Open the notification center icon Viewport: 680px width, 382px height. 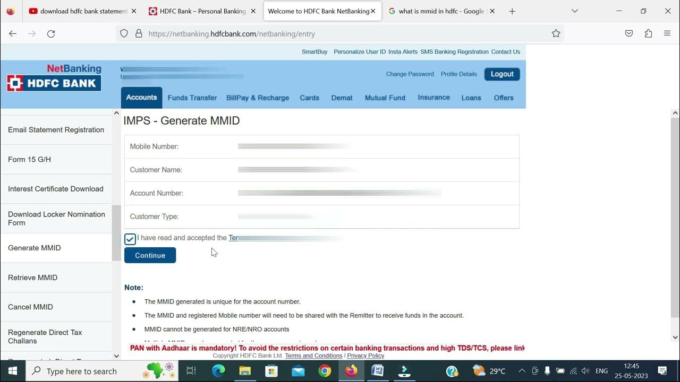click(x=662, y=371)
